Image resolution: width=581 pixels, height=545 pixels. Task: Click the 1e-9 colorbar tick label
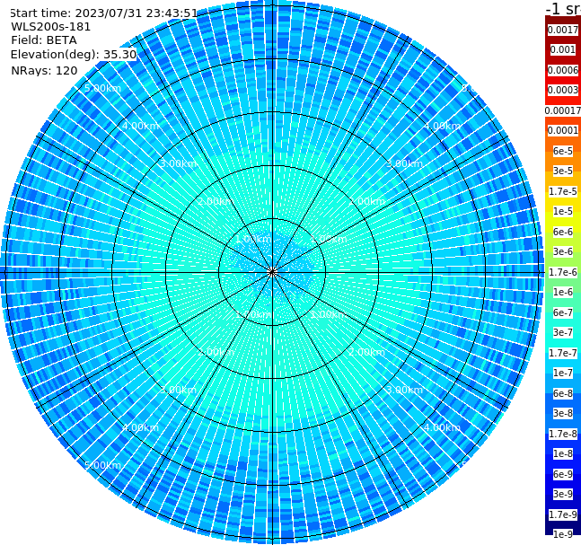(x=563, y=534)
